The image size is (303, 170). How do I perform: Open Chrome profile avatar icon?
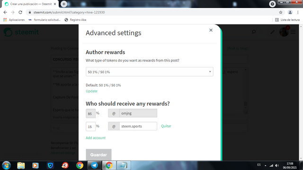[290, 12]
